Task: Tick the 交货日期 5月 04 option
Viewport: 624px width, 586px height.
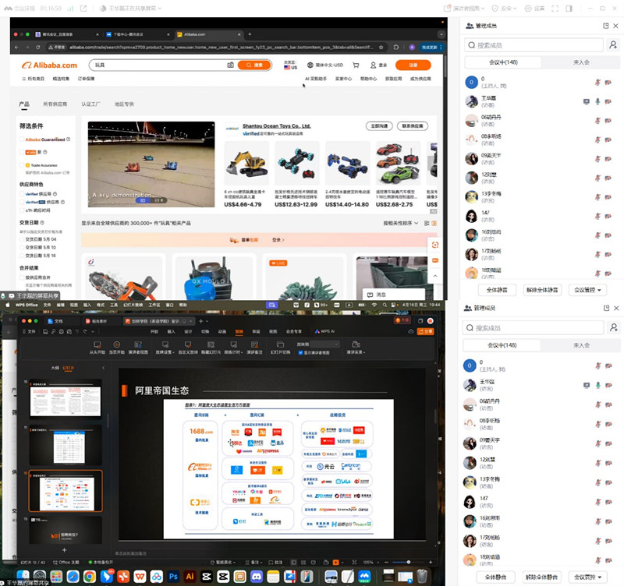Action: coord(23,238)
